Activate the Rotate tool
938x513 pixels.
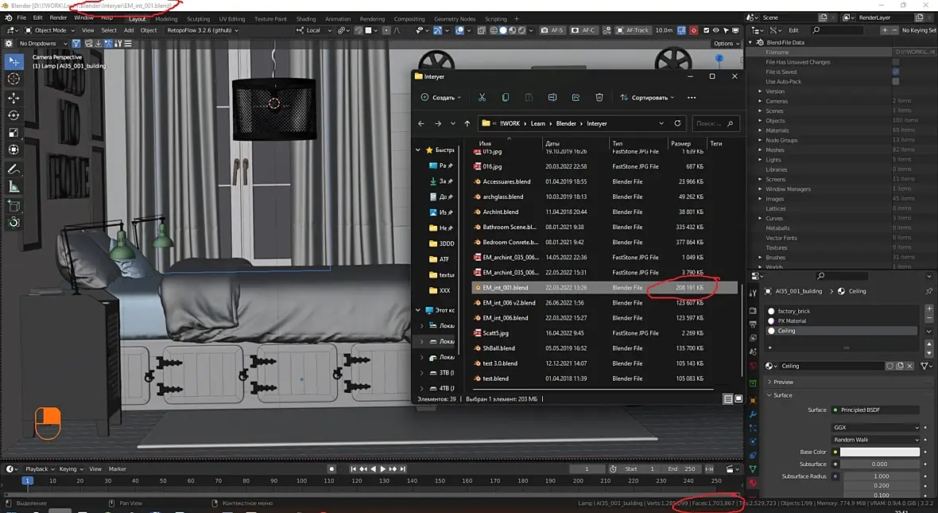(14, 115)
